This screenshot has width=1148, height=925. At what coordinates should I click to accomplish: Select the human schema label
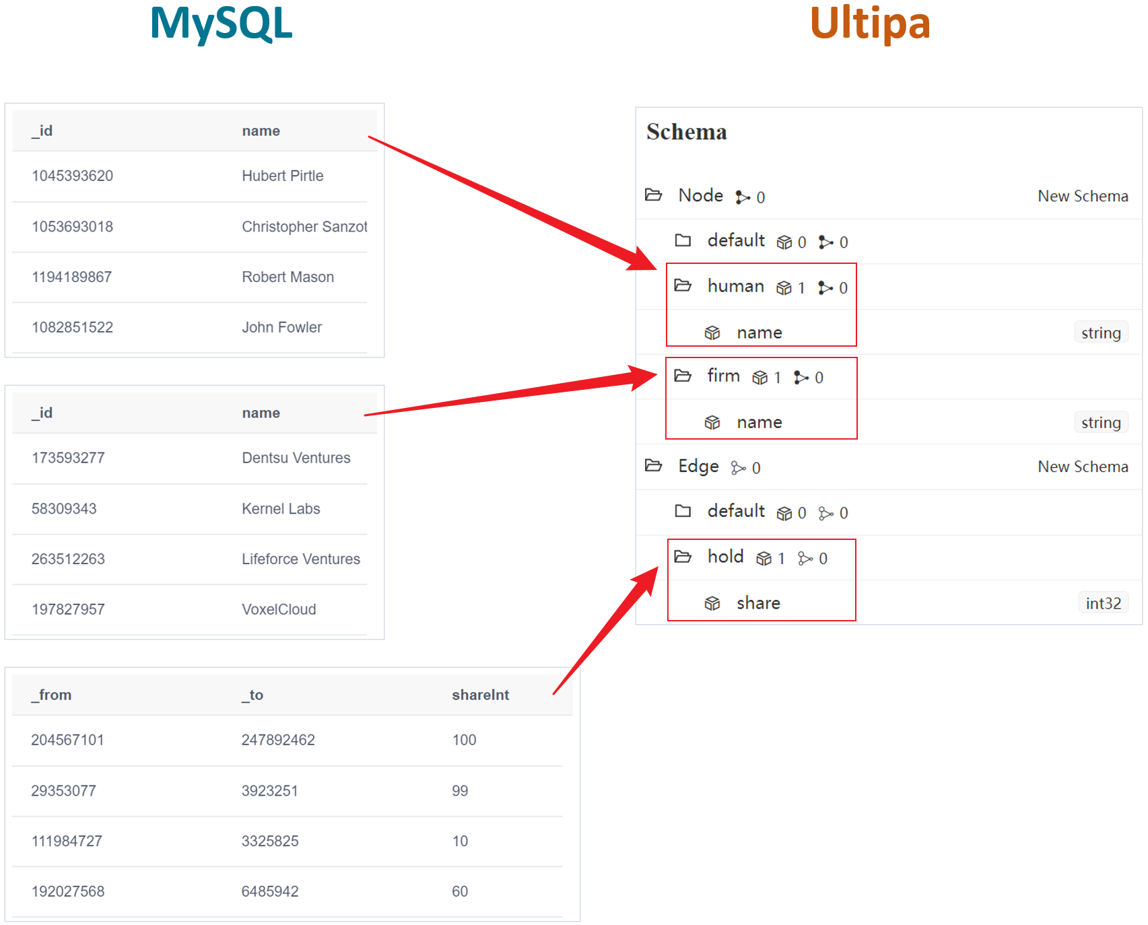tap(735, 286)
